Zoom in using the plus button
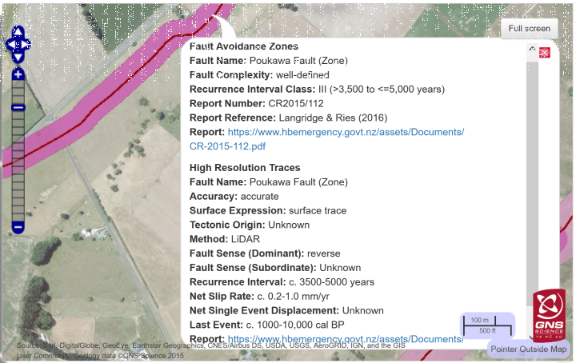Image resolution: width=576 pixels, height=363 pixels. tap(18, 74)
